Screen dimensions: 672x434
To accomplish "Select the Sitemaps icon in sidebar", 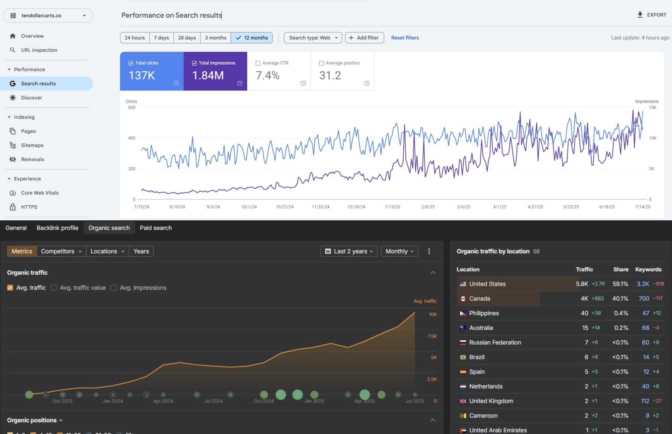I will point(12,145).
